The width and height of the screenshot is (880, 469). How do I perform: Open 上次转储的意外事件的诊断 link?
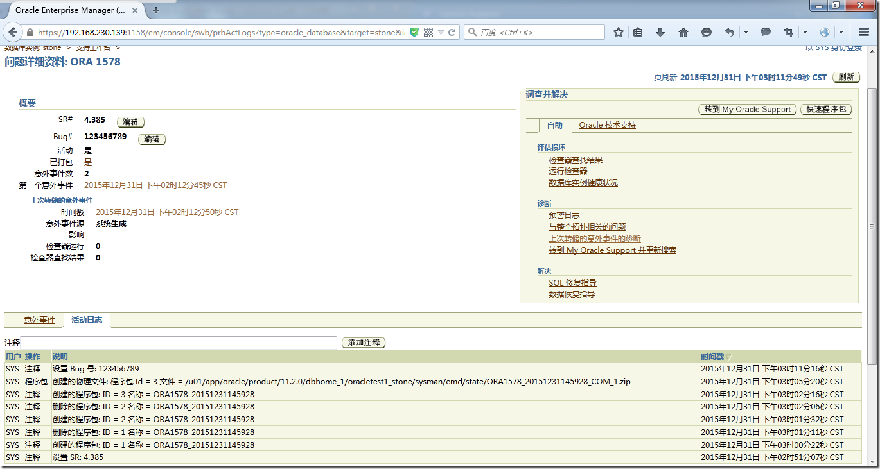click(x=595, y=239)
